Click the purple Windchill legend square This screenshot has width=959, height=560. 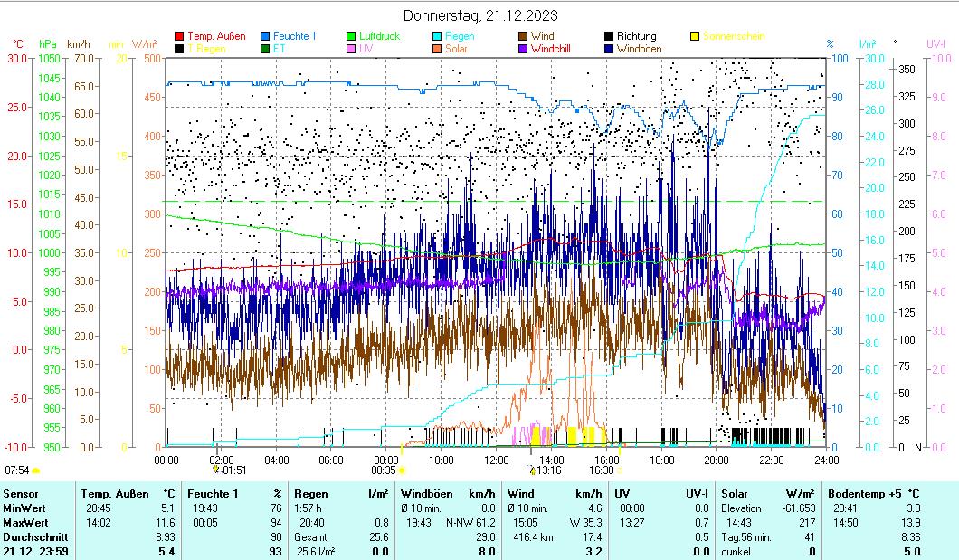click(524, 49)
